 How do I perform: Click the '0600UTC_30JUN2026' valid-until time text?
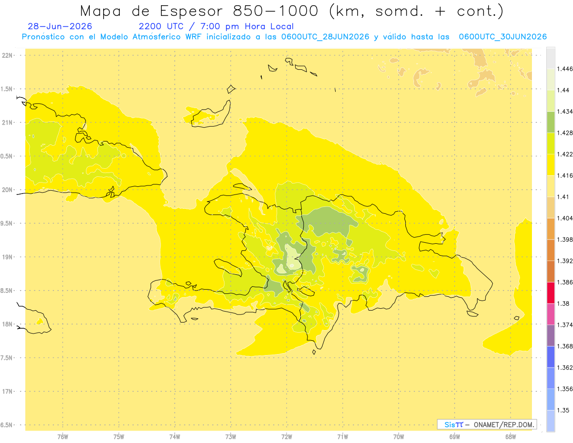tap(503, 37)
